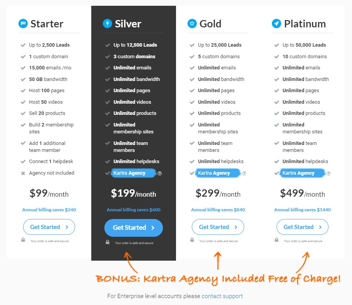Screen dimensions: 352x305
Task: Open Annual billing saves $840 link
Action: point(218,210)
